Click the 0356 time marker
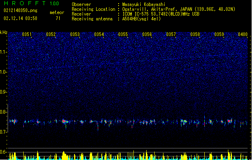The height and width of the screenshot is (160, 252). tap(147, 34)
